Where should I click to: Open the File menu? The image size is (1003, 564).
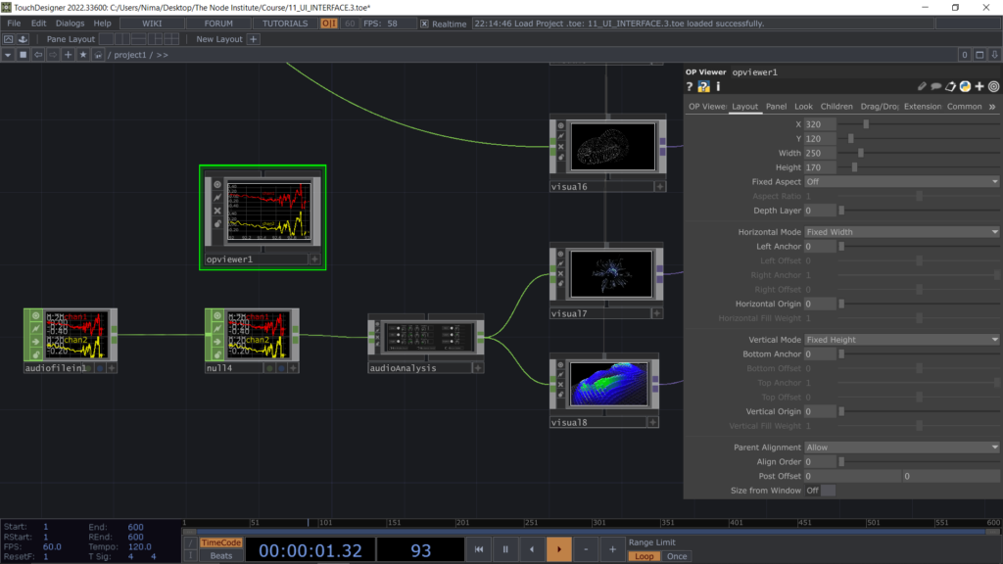click(x=14, y=23)
